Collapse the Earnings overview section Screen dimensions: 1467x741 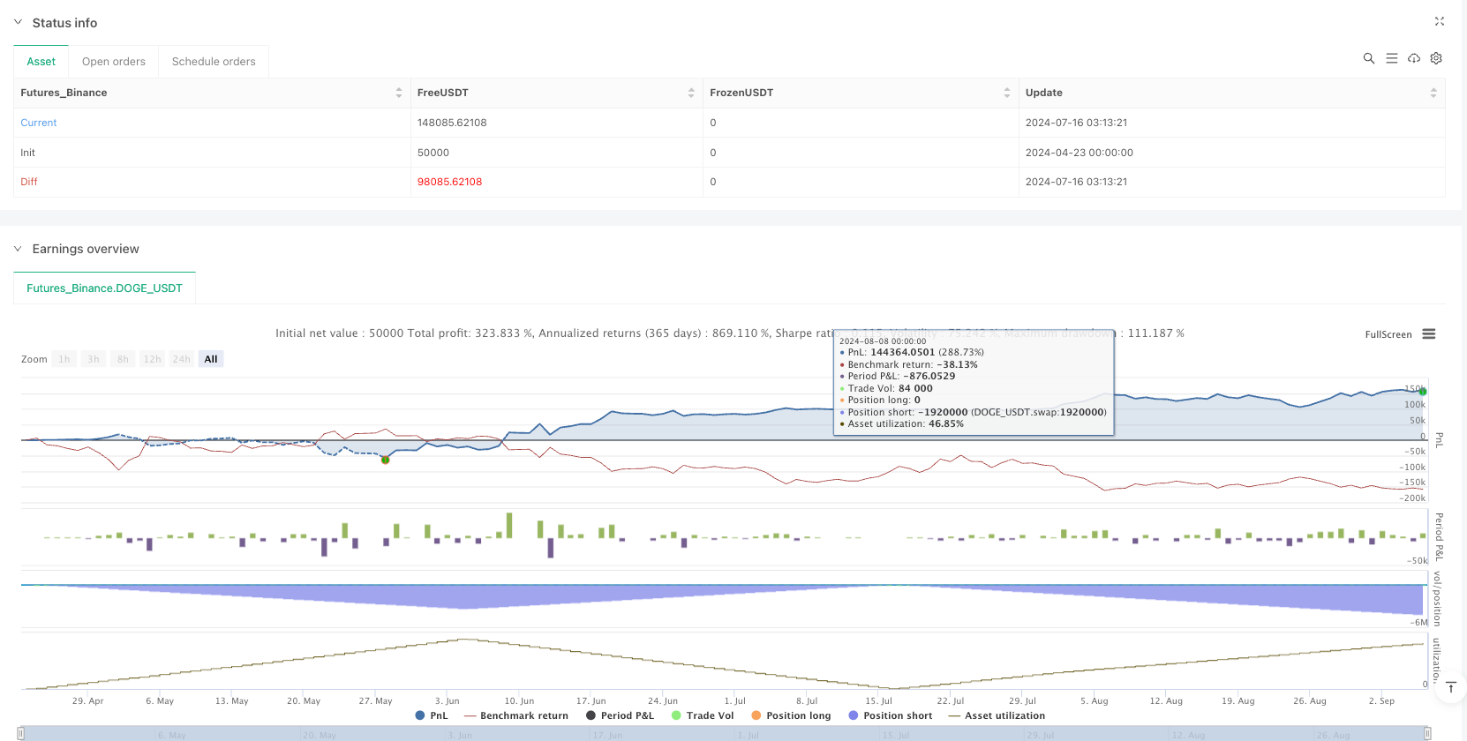(x=18, y=249)
